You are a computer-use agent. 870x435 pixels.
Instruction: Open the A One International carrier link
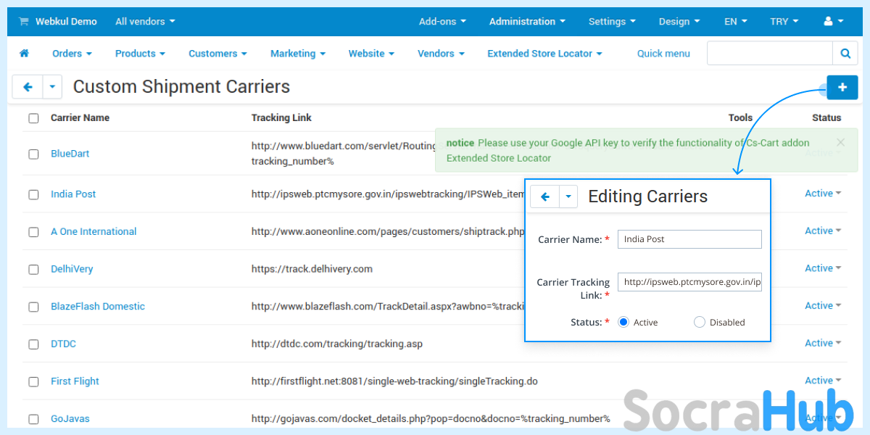(x=94, y=232)
